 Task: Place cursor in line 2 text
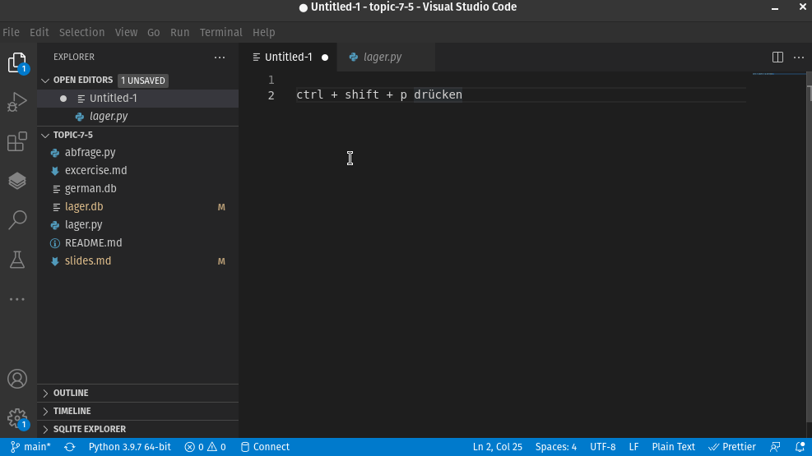point(379,95)
